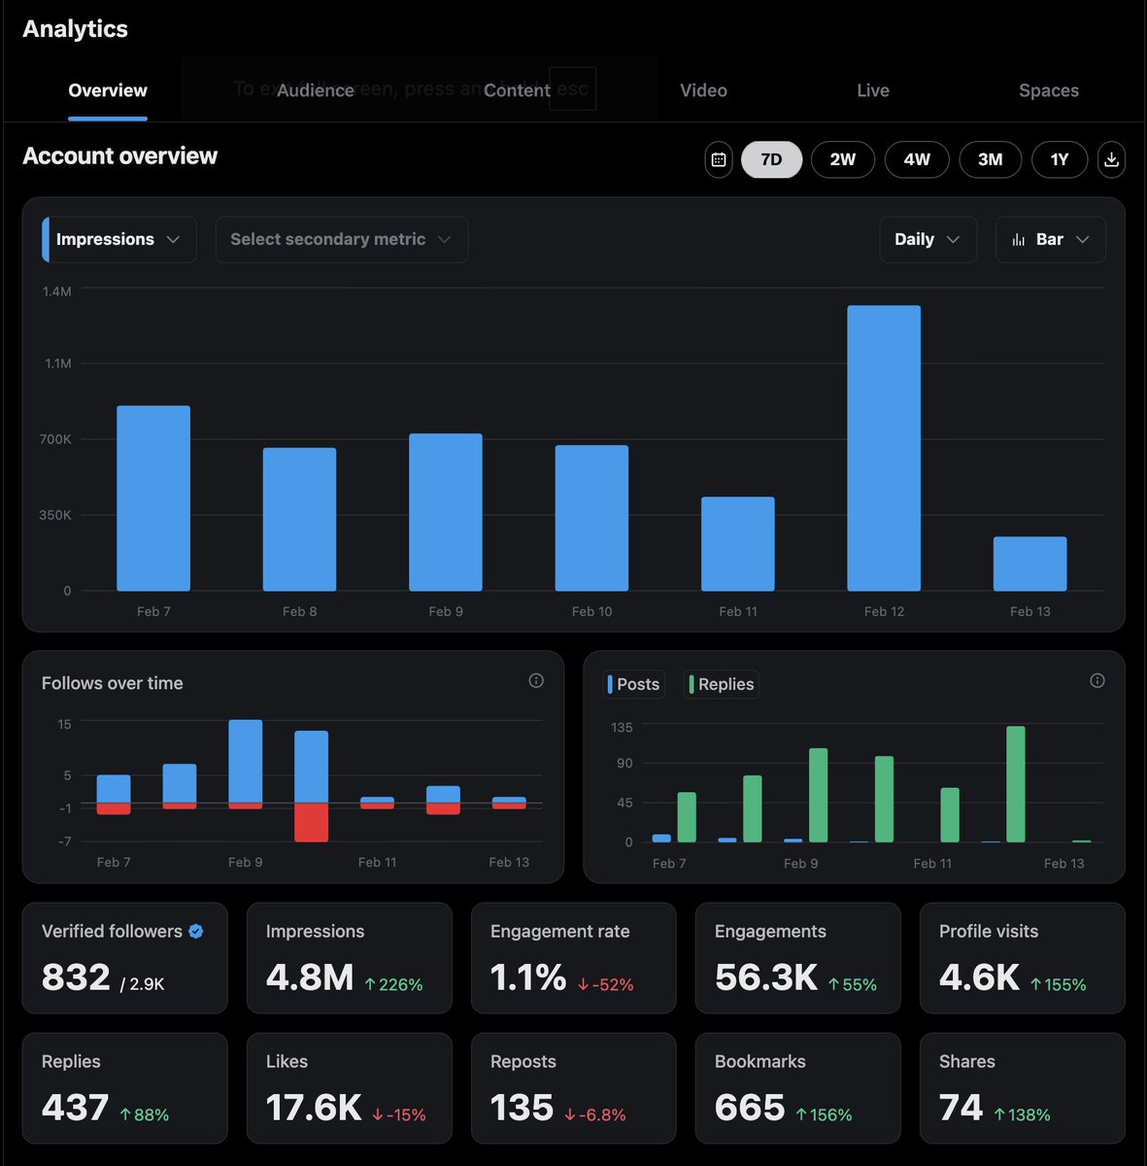Viewport: 1147px width, 1166px height.
Task: Toggle the Replies series in the chart legend
Action: click(721, 684)
